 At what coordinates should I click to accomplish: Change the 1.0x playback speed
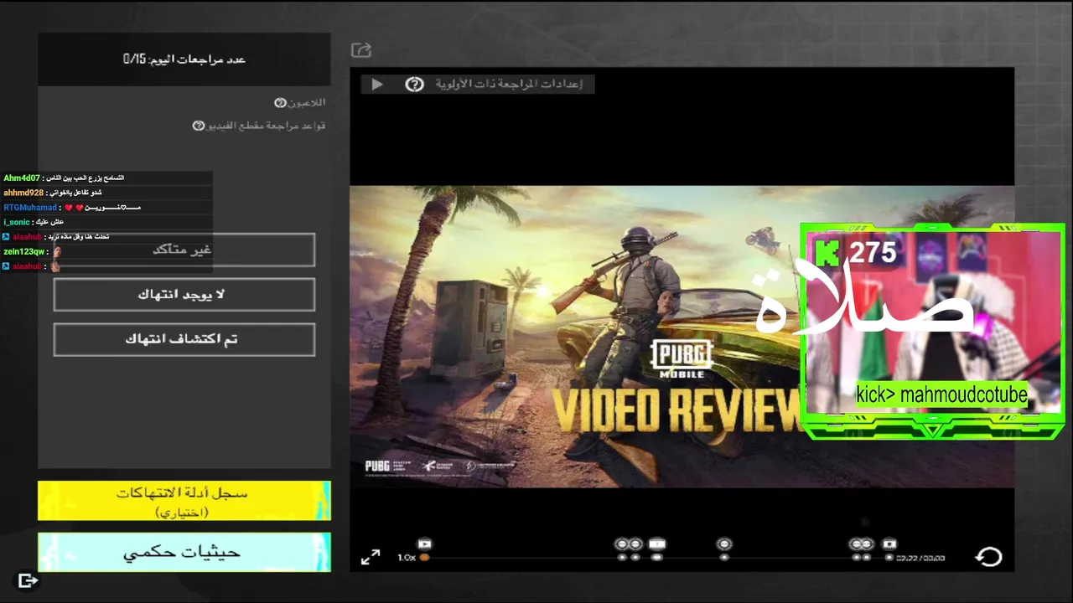tap(407, 558)
